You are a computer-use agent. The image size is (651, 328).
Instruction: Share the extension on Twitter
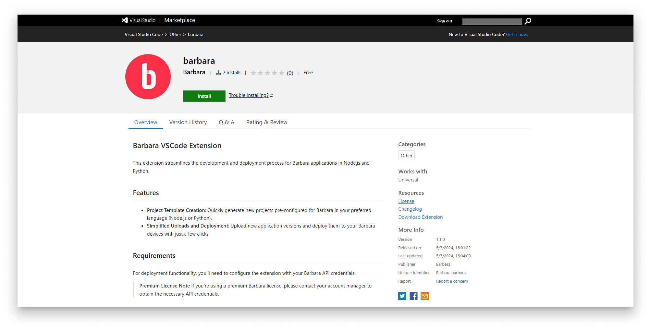[x=402, y=296]
